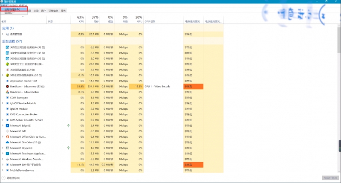341x183 pixels.
Task: Click the Application Frame Host icon
Action: point(7,81)
